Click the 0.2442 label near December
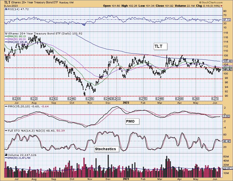The height and width of the screenshot is (181, 233). coord(108,99)
